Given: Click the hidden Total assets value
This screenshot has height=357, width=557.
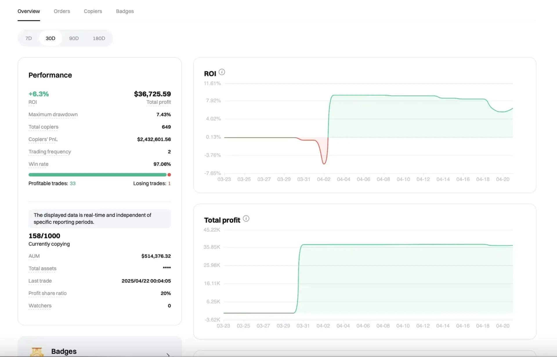Looking at the screenshot, I should (x=167, y=268).
